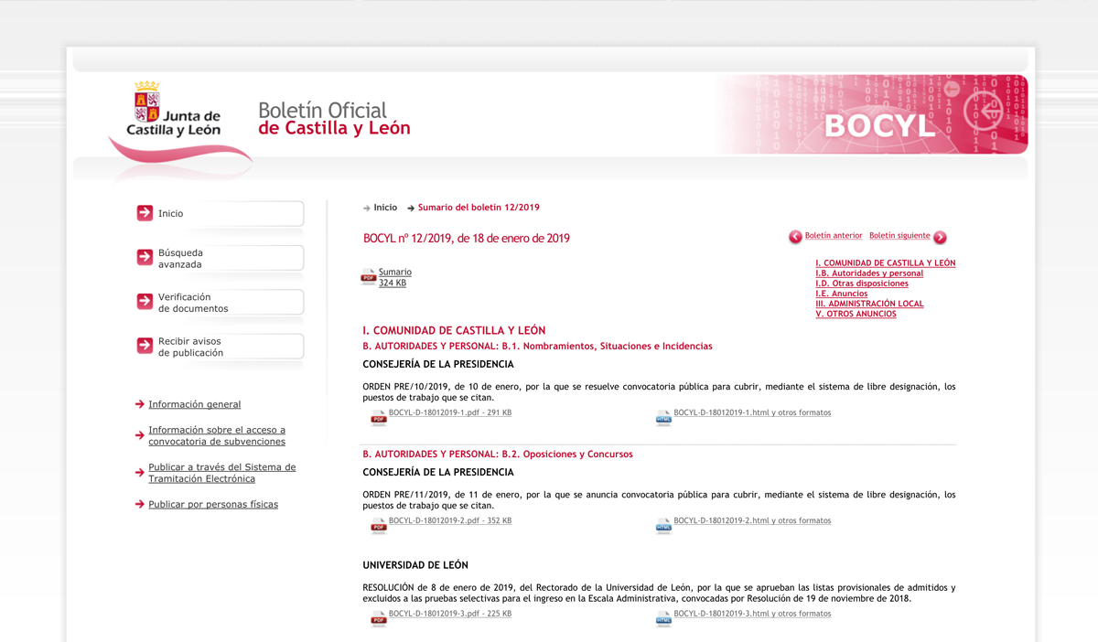
Task: Open Verificación de documentos menu item
Action: pyautogui.click(x=220, y=302)
